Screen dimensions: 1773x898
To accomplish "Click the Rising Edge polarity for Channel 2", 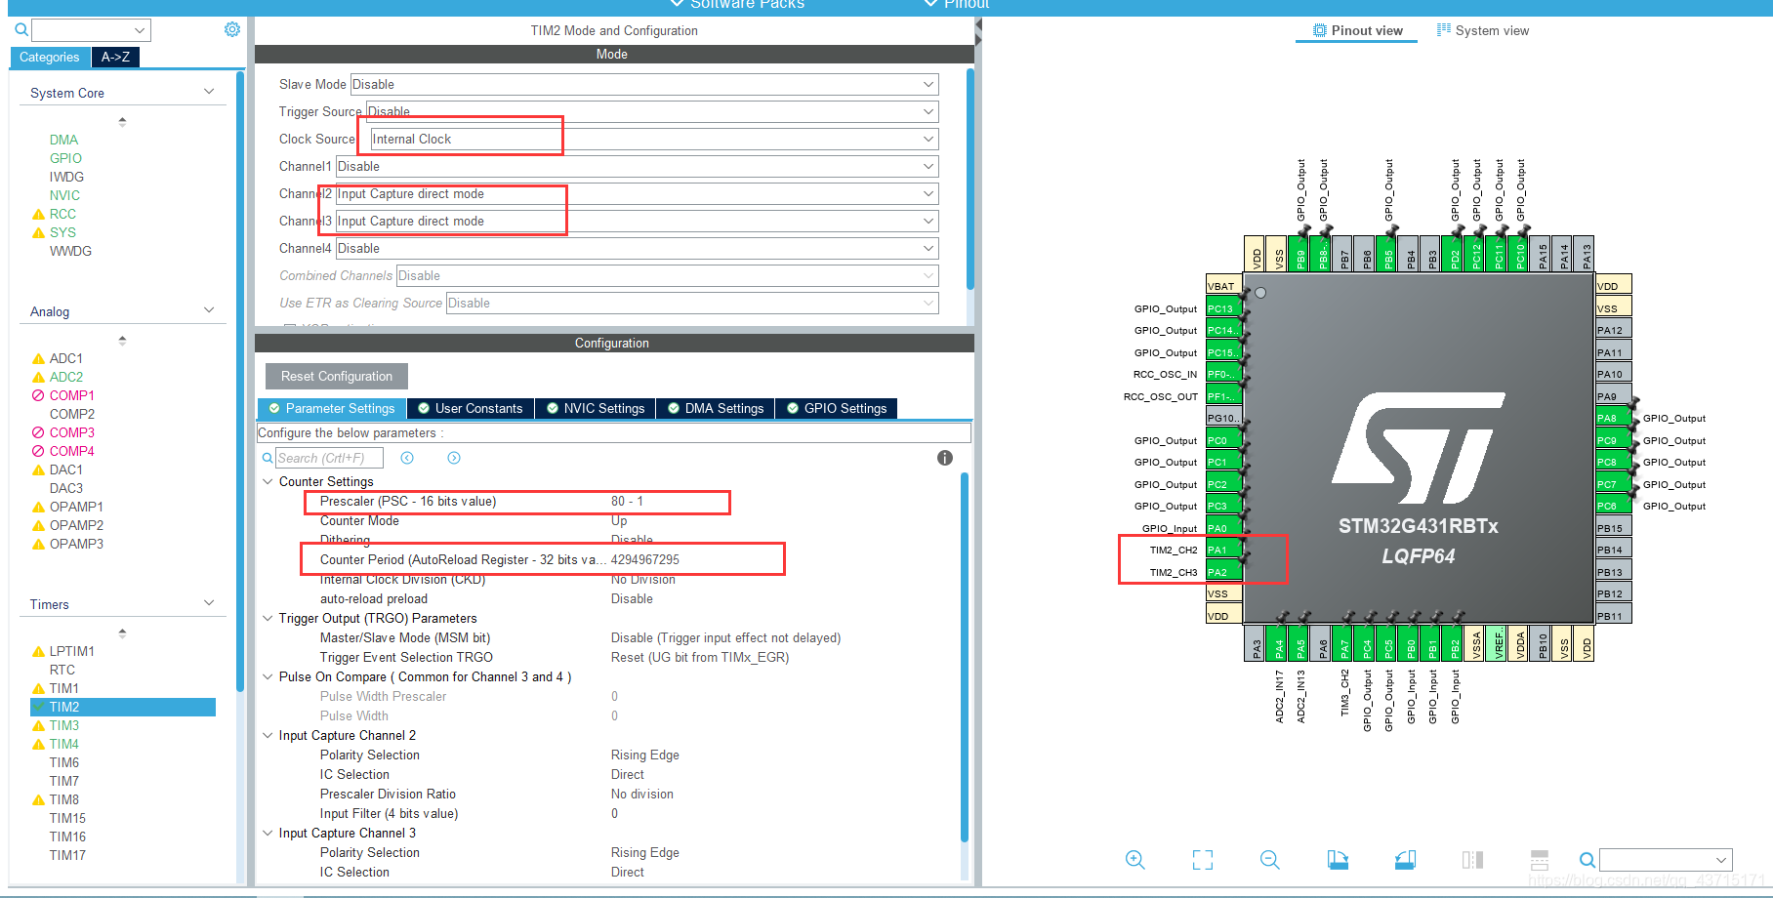I will [645, 755].
